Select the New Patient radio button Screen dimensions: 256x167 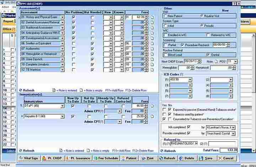coord(165,16)
